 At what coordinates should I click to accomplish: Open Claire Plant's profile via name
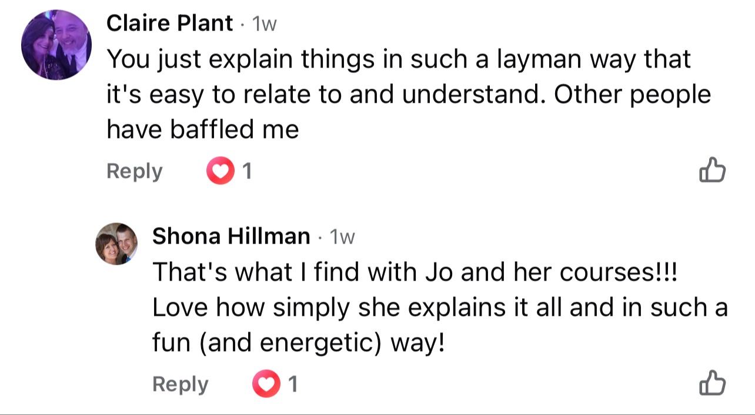169,23
